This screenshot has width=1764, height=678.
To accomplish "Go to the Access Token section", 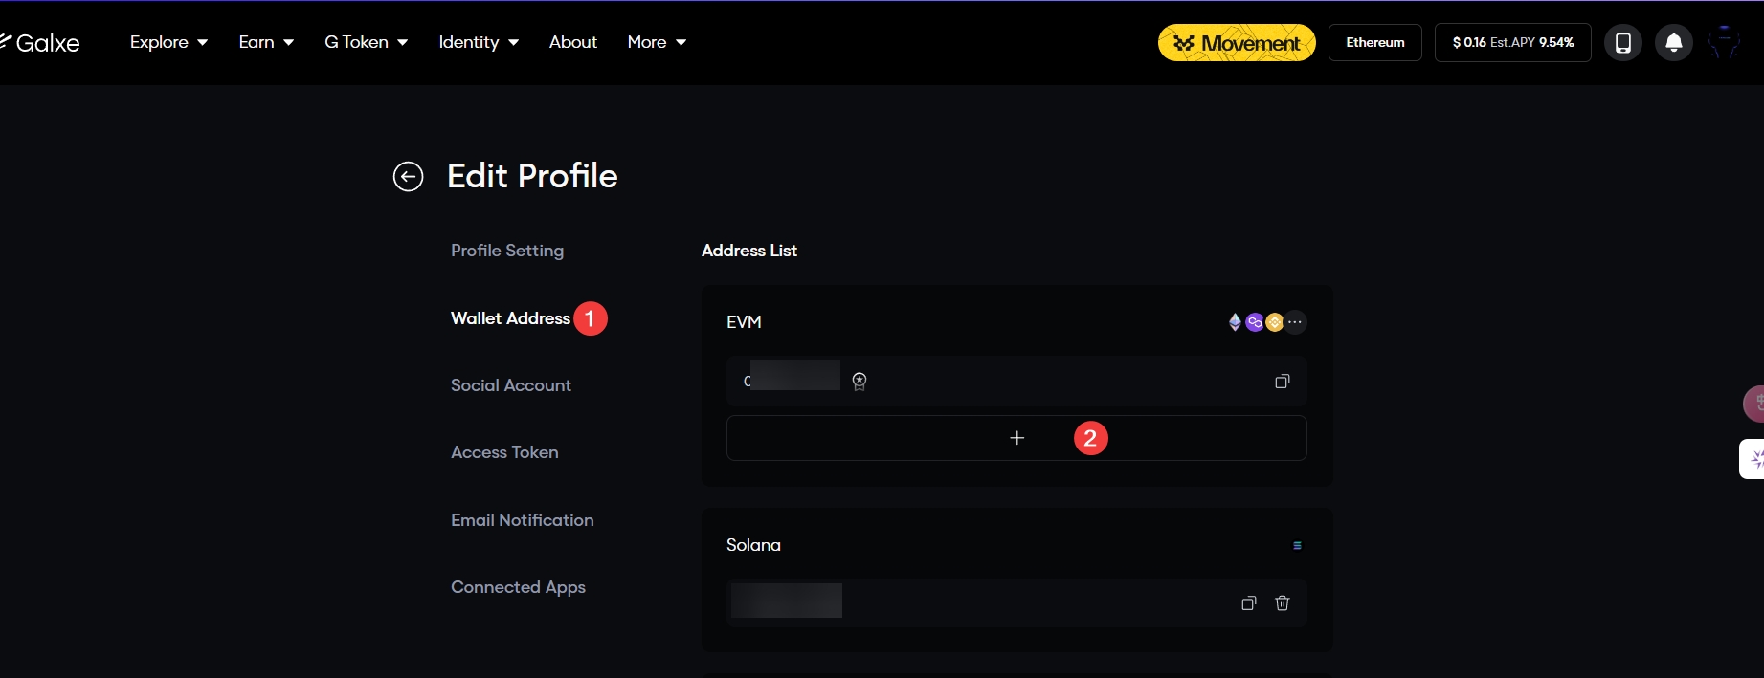I will [504, 452].
